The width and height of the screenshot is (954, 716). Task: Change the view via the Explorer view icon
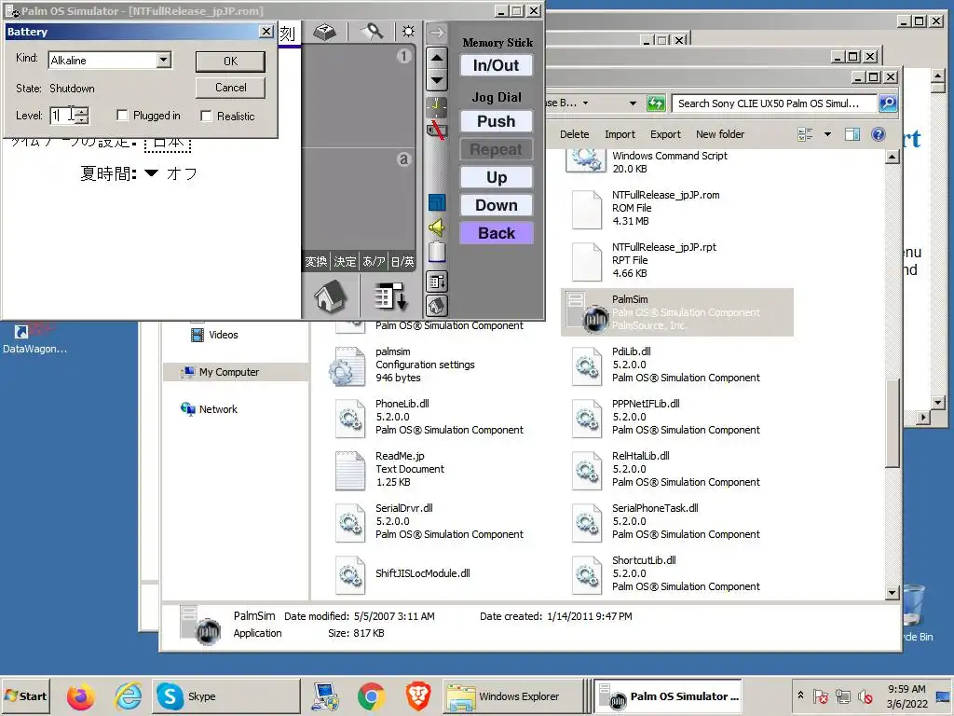tap(805, 134)
